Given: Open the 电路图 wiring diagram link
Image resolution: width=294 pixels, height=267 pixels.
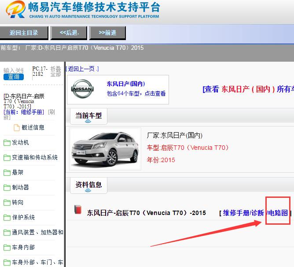Looking at the screenshot, I should 278,213.
